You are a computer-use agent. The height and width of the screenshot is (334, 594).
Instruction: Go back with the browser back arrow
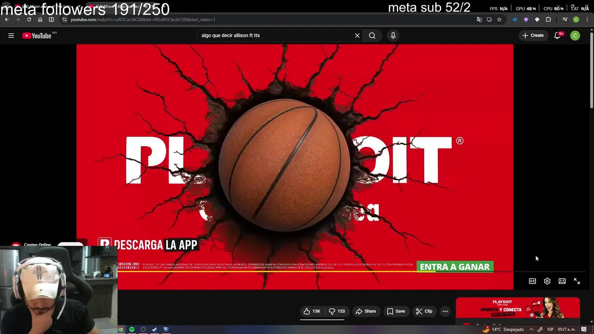[x=6, y=19]
